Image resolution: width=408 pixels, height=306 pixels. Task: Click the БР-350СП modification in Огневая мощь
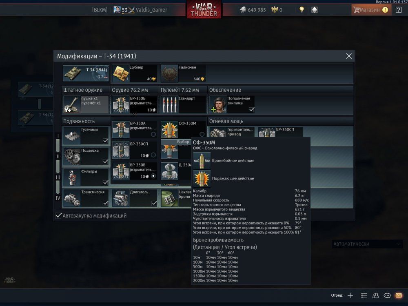[x=281, y=133]
